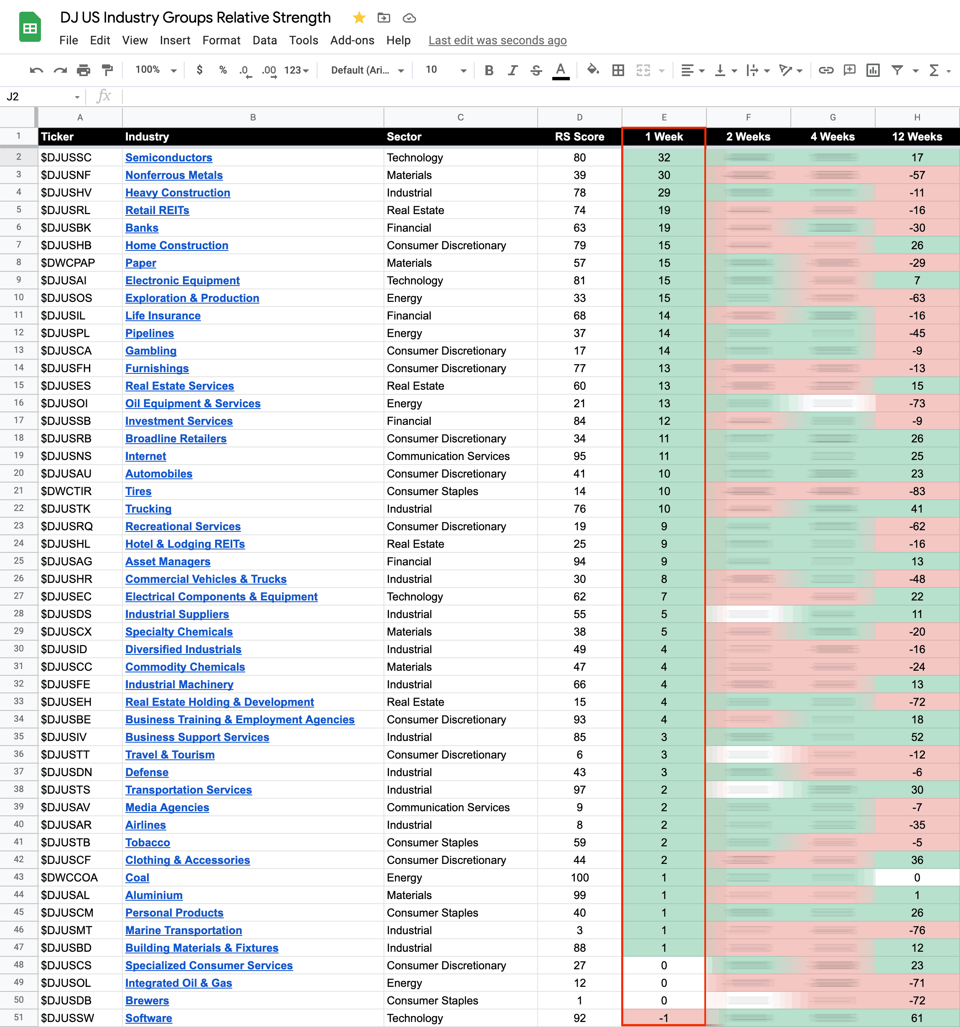Open the View menu
960x1027 pixels.
pyautogui.click(x=135, y=40)
